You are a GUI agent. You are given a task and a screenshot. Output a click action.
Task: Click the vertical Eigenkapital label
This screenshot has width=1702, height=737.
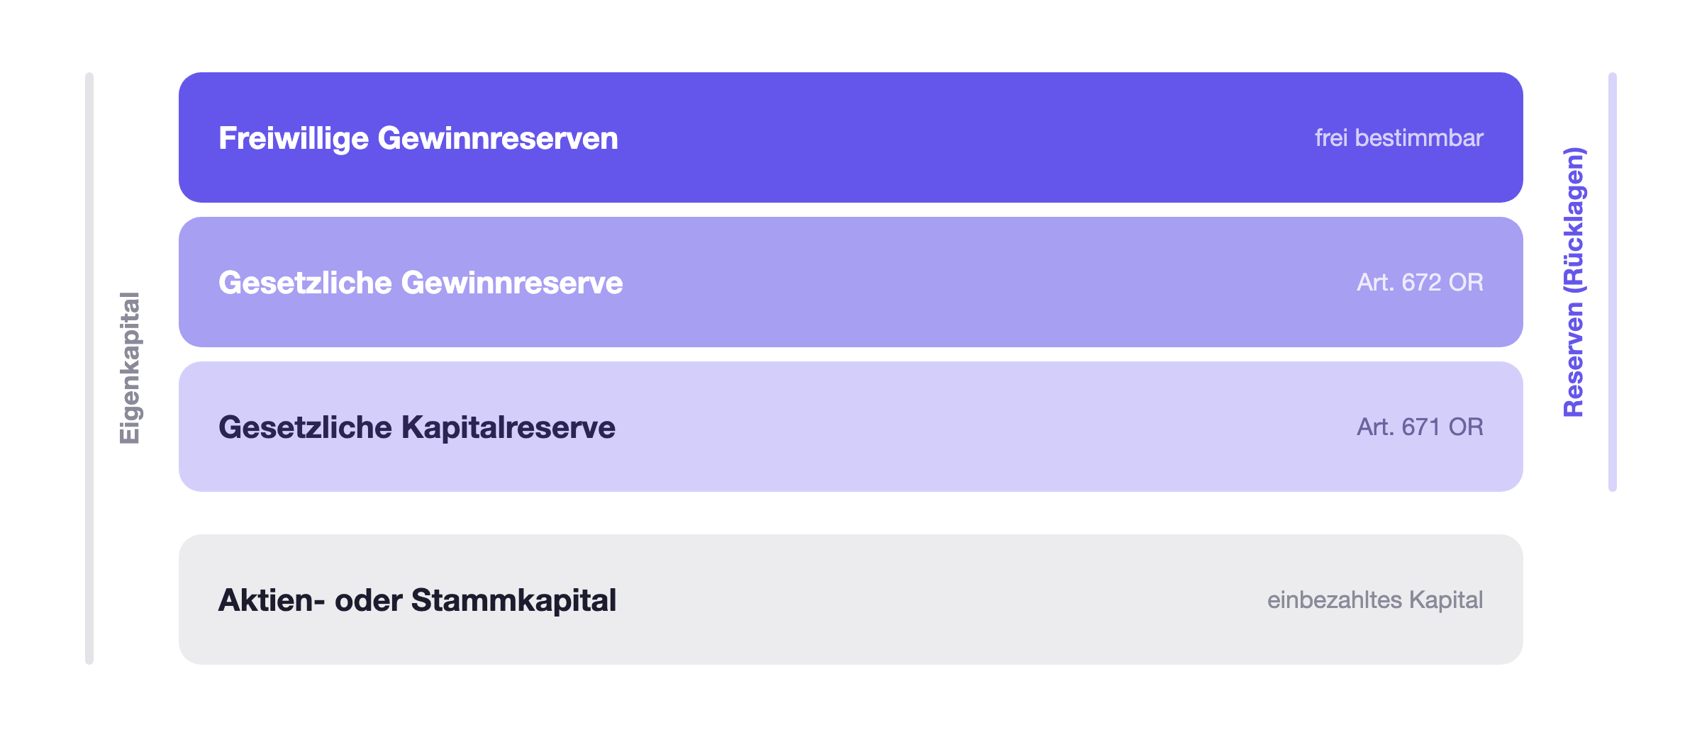click(x=130, y=368)
